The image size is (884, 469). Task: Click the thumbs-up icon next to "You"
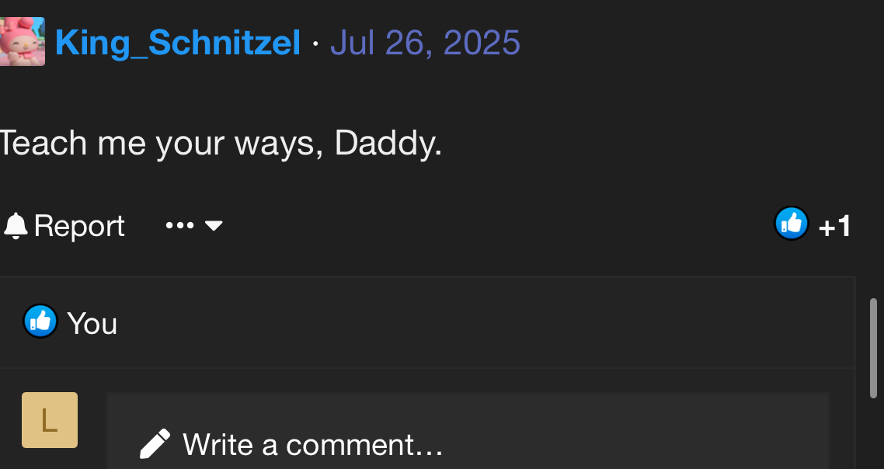(x=40, y=321)
